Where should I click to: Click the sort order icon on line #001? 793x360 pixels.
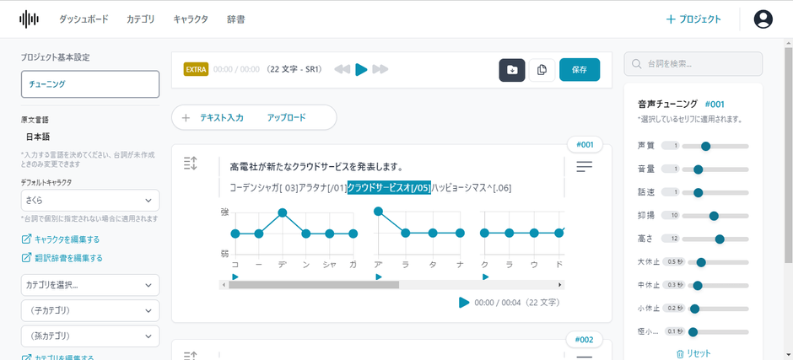pos(190,164)
